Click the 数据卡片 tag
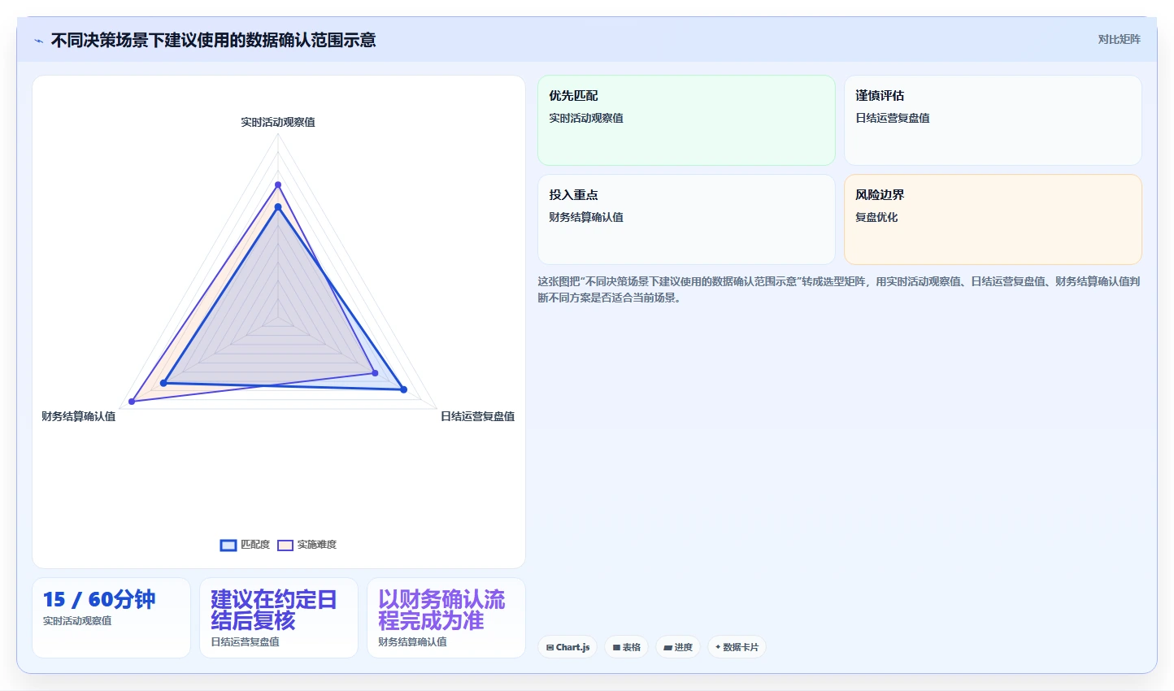The width and height of the screenshot is (1174, 691). pos(737,647)
